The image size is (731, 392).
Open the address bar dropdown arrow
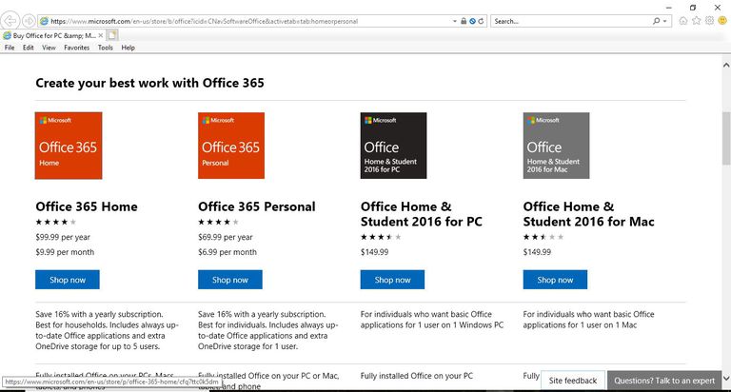click(455, 21)
